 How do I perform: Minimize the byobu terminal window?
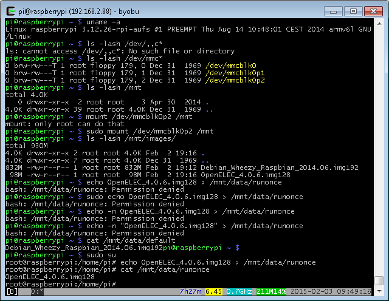point(333,12)
